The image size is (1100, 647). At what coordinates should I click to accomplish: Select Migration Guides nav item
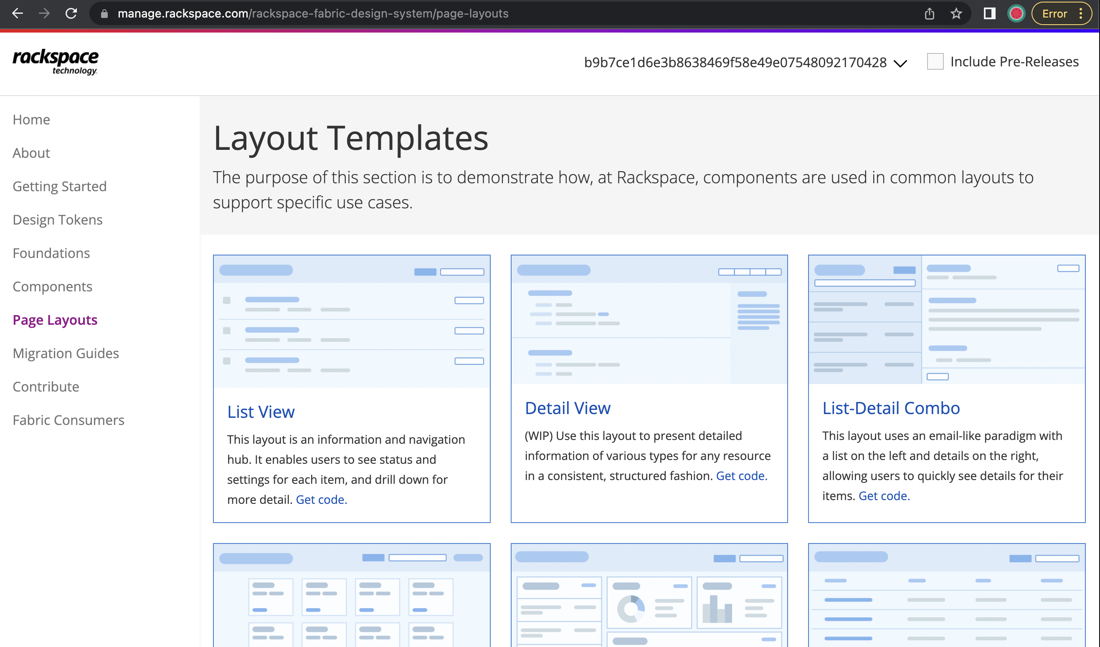pos(66,353)
